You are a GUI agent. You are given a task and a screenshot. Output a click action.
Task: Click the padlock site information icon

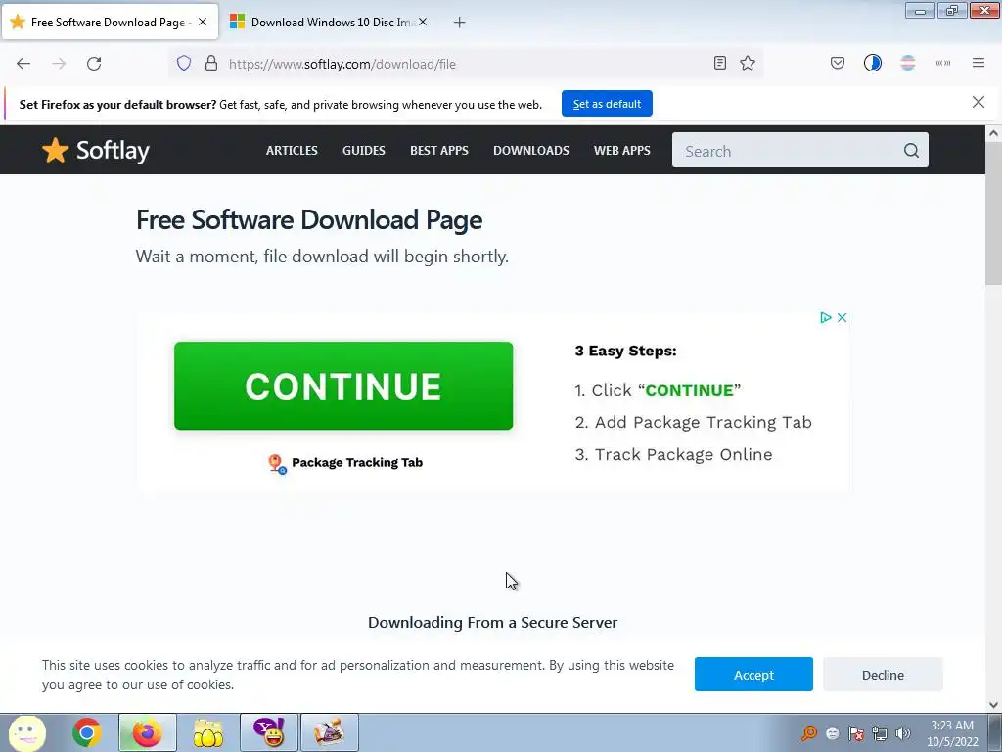[211, 64]
